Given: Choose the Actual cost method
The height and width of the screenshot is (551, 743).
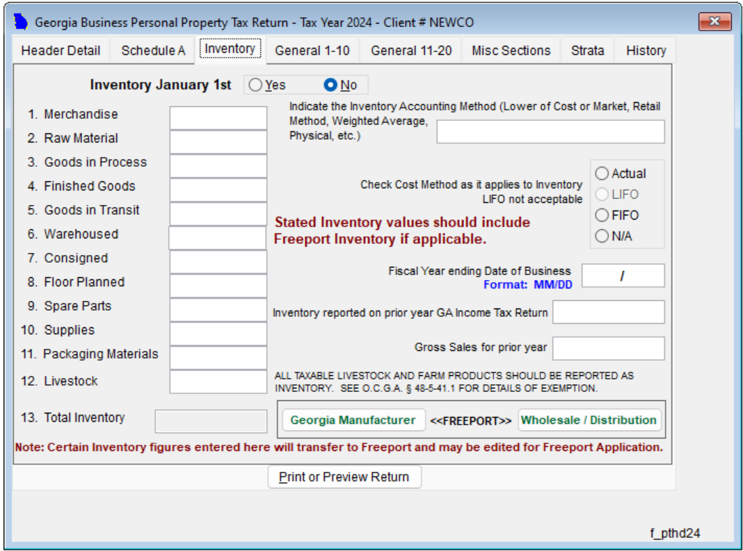Looking at the screenshot, I should tap(602, 174).
